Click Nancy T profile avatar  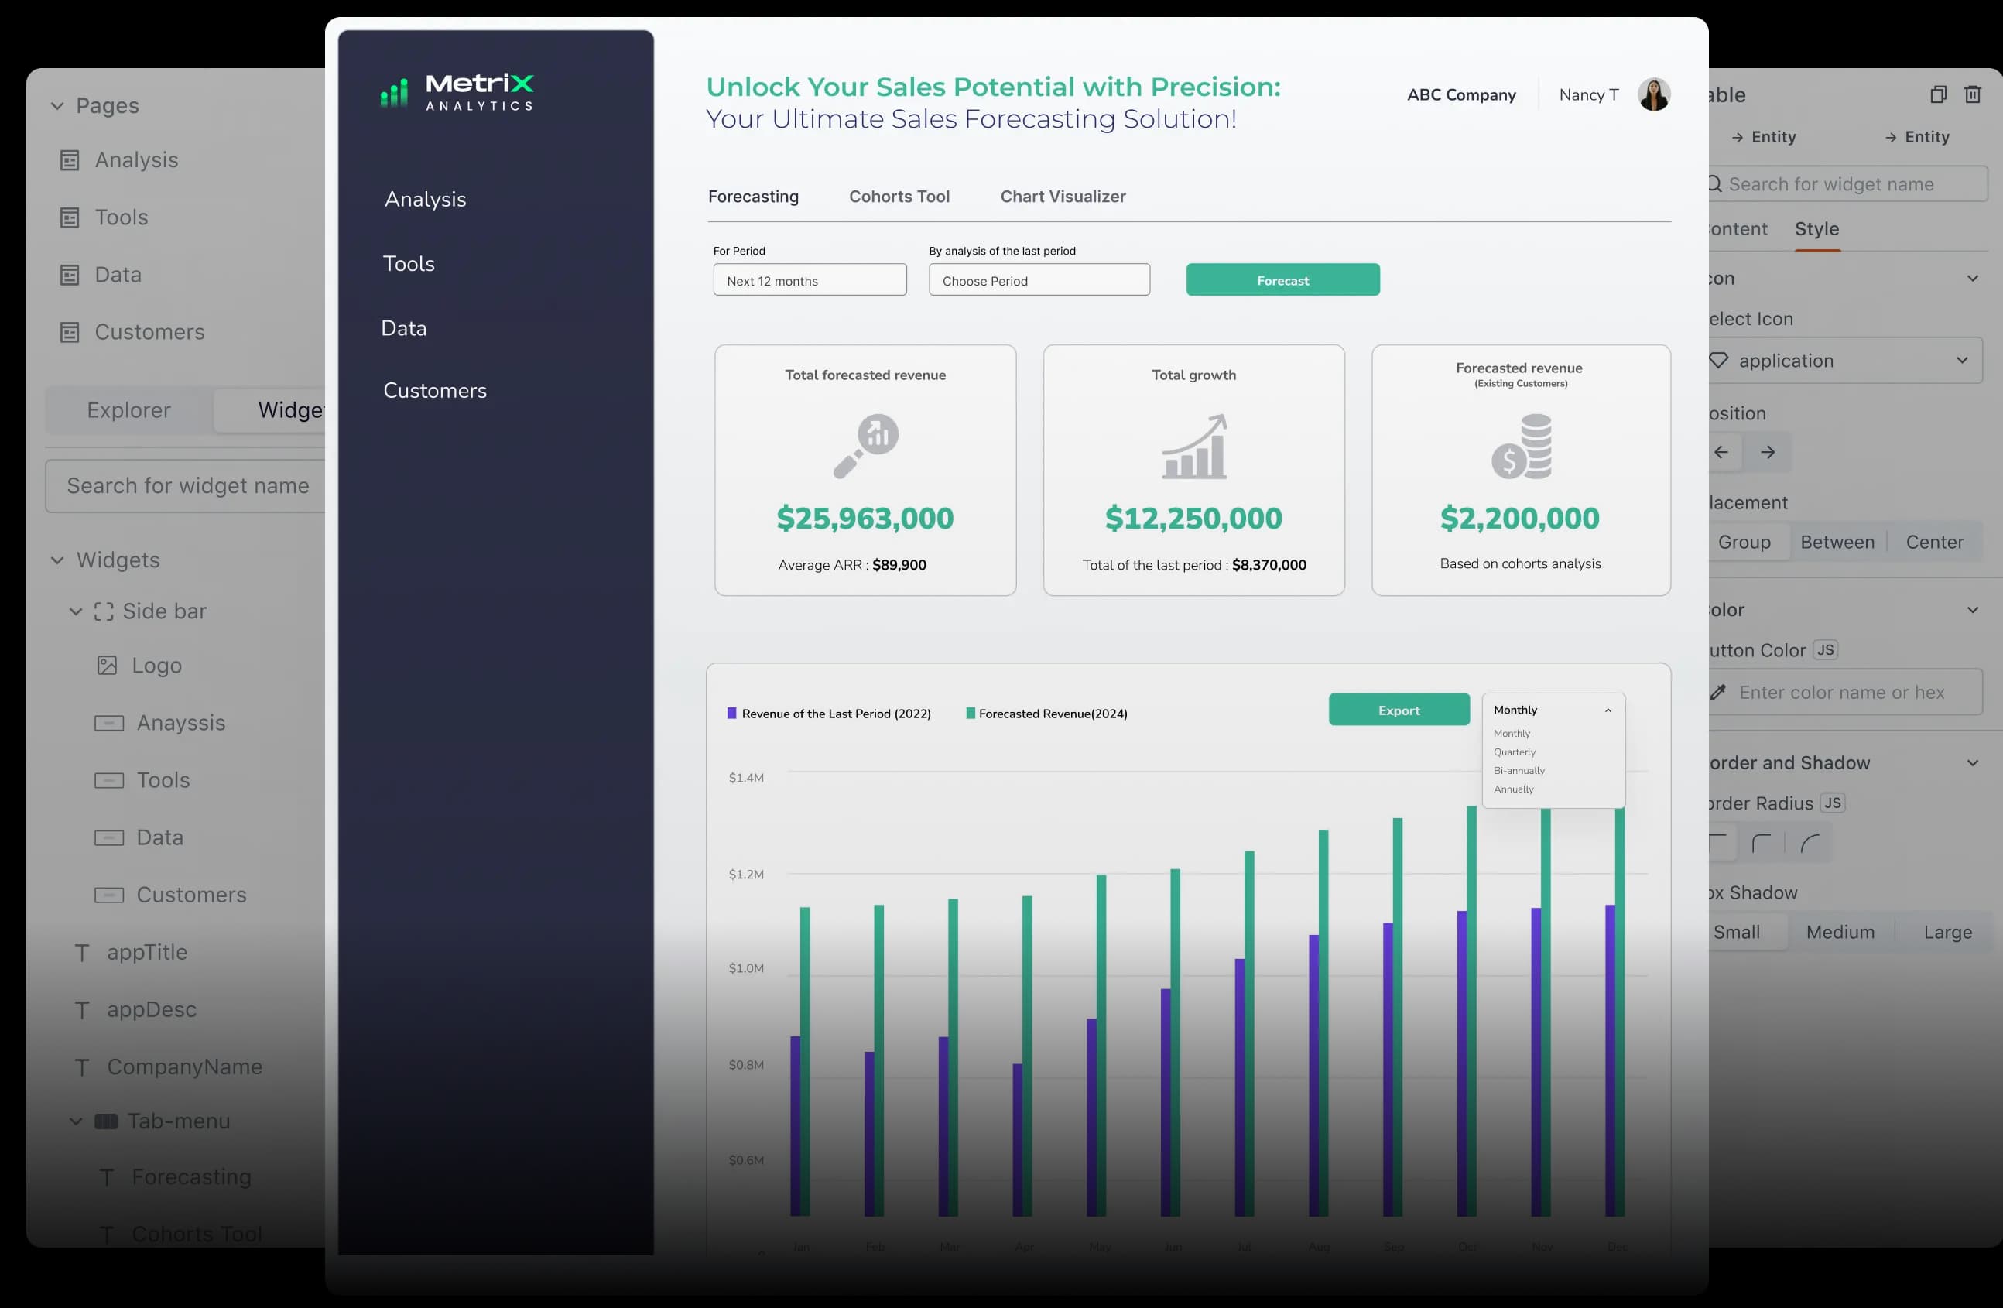1653,94
